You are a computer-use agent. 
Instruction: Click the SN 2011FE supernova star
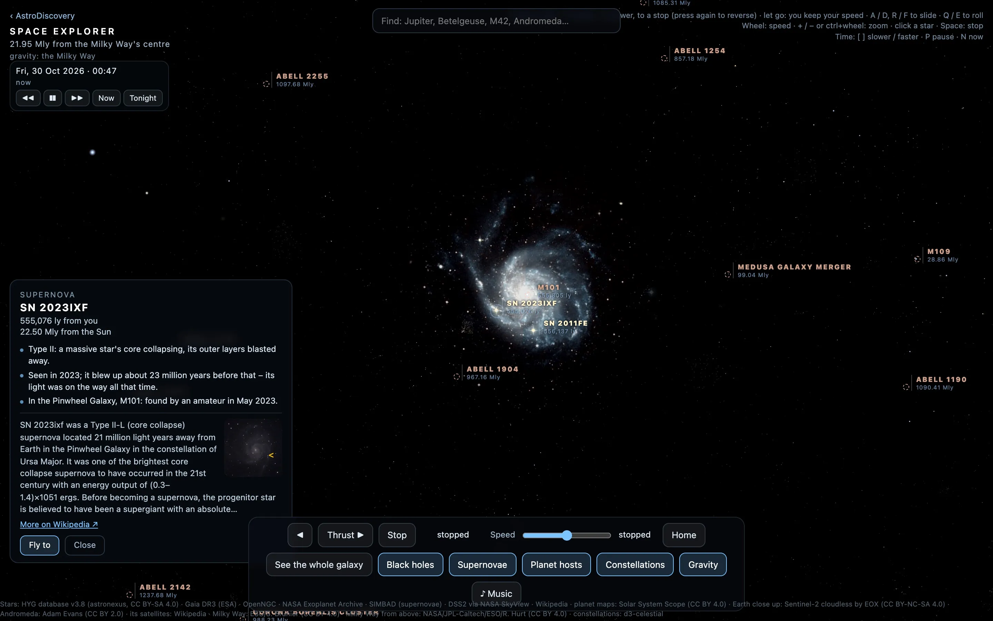click(x=533, y=330)
